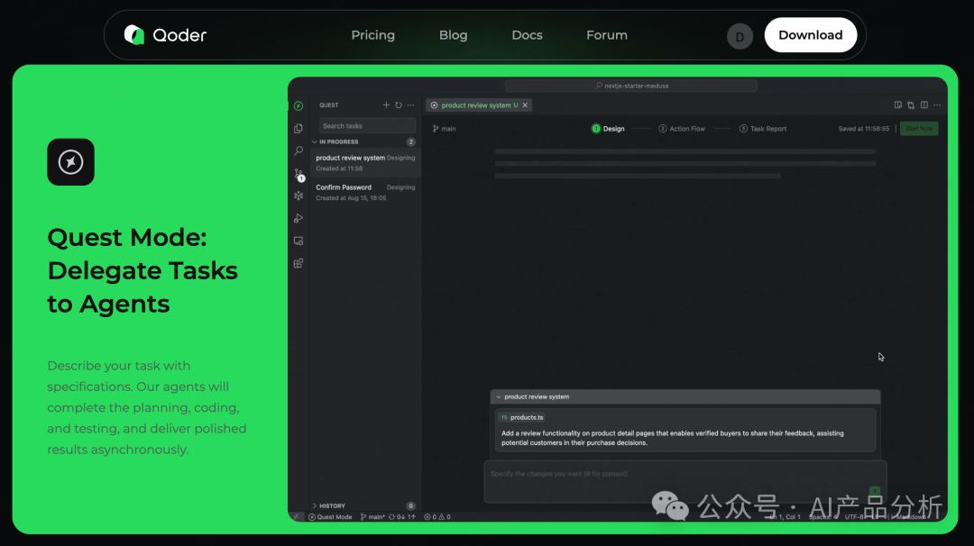Screen dimensions: 974x546
Task: Open Blog in the website nav
Action: 453,35
